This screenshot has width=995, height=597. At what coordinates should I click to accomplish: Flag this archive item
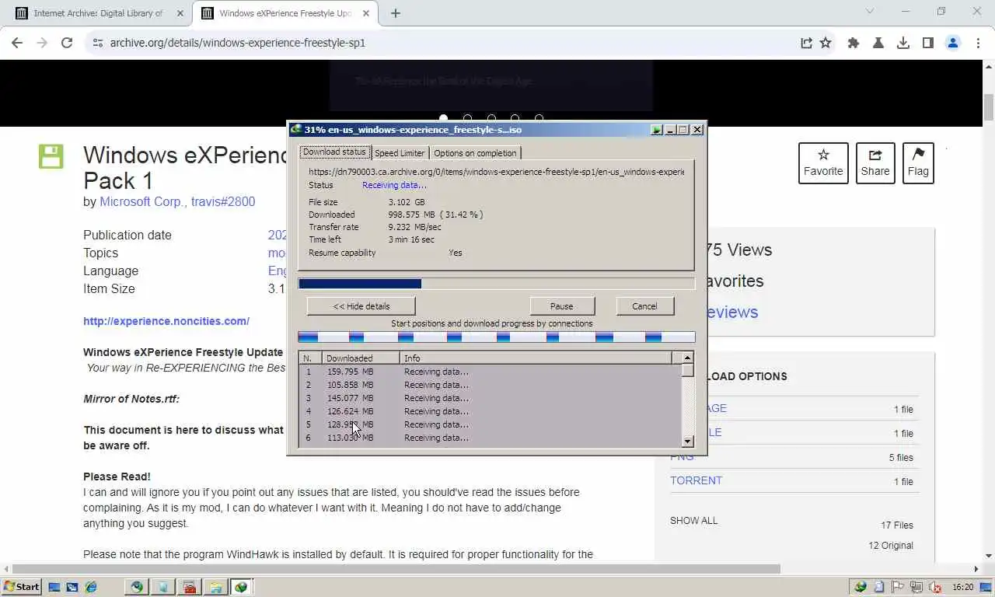click(918, 163)
